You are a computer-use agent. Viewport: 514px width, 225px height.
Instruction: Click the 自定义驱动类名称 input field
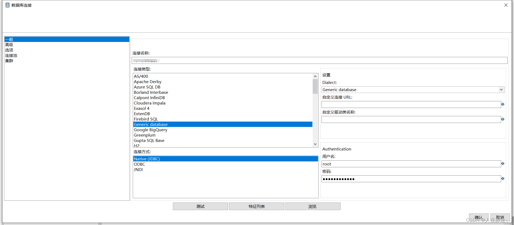411,119
